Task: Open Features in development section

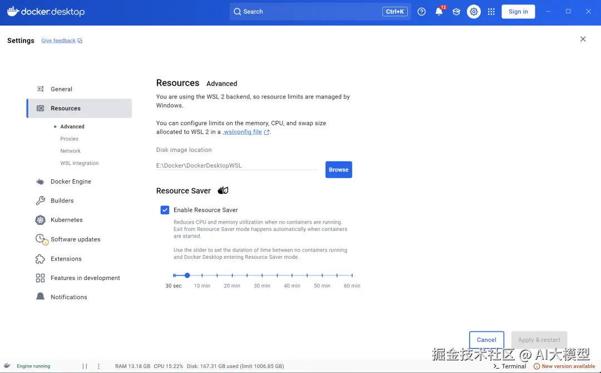Action: coord(80,278)
